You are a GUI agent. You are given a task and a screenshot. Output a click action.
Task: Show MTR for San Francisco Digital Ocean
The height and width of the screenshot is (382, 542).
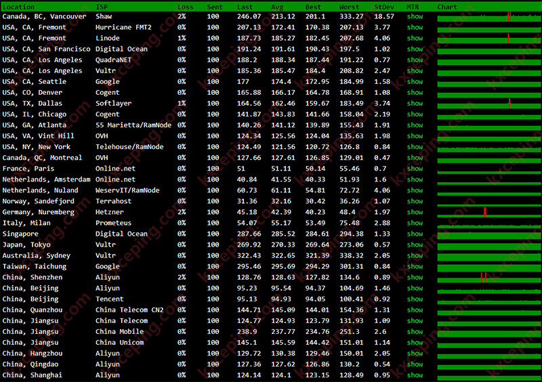pos(415,49)
